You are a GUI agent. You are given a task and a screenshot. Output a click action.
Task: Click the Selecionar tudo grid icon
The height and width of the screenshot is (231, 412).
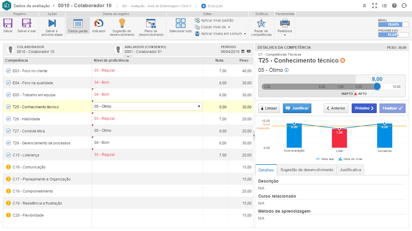click(x=180, y=23)
